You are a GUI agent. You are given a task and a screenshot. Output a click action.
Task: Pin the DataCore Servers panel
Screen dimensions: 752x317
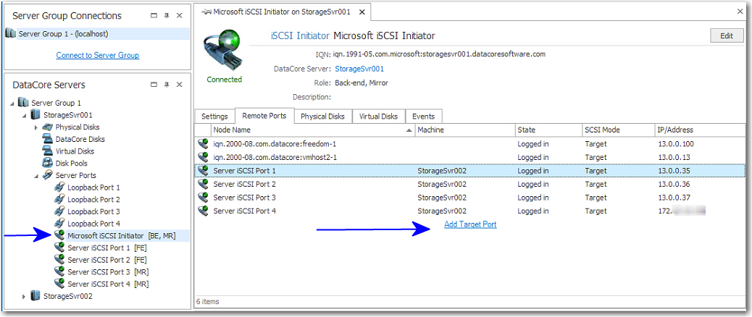tap(167, 84)
